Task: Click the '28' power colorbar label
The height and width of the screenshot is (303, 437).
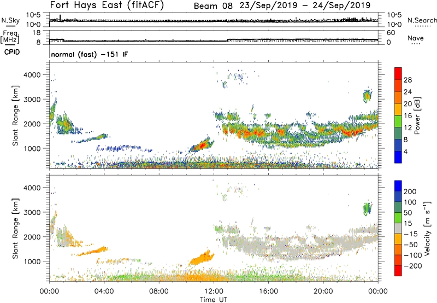Action: pyautogui.click(x=408, y=80)
